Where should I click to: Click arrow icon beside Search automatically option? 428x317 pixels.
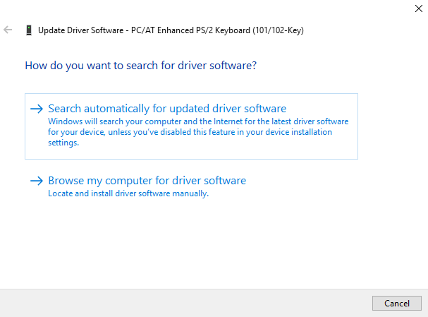tap(37, 109)
